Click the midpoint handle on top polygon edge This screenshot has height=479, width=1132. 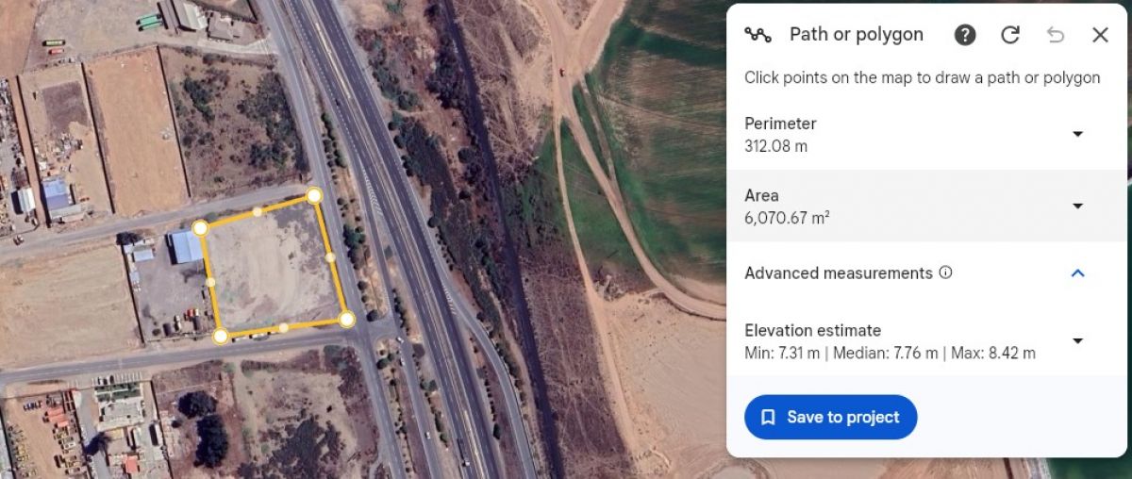[257, 211]
